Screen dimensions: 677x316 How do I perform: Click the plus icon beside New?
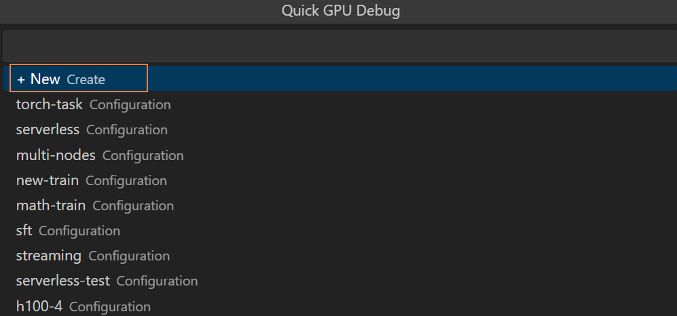pyautogui.click(x=21, y=79)
